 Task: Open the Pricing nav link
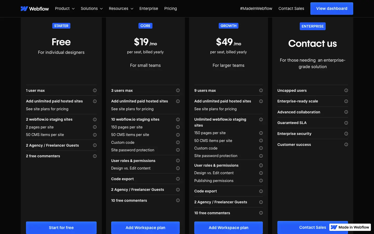[x=171, y=9]
